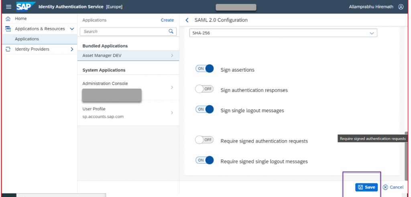Open Administration Console row arrow

coord(172,87)
